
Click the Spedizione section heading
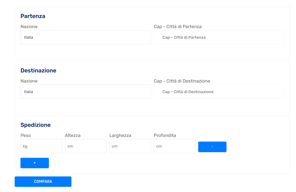(x=36, y=125)
